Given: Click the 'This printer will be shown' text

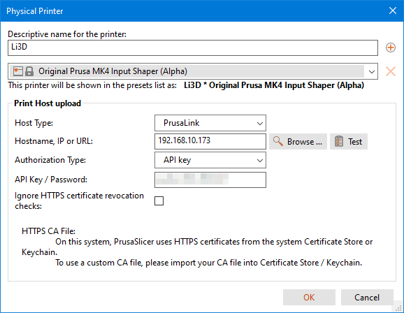Looking at the screenshot, I should pos(92,85).
